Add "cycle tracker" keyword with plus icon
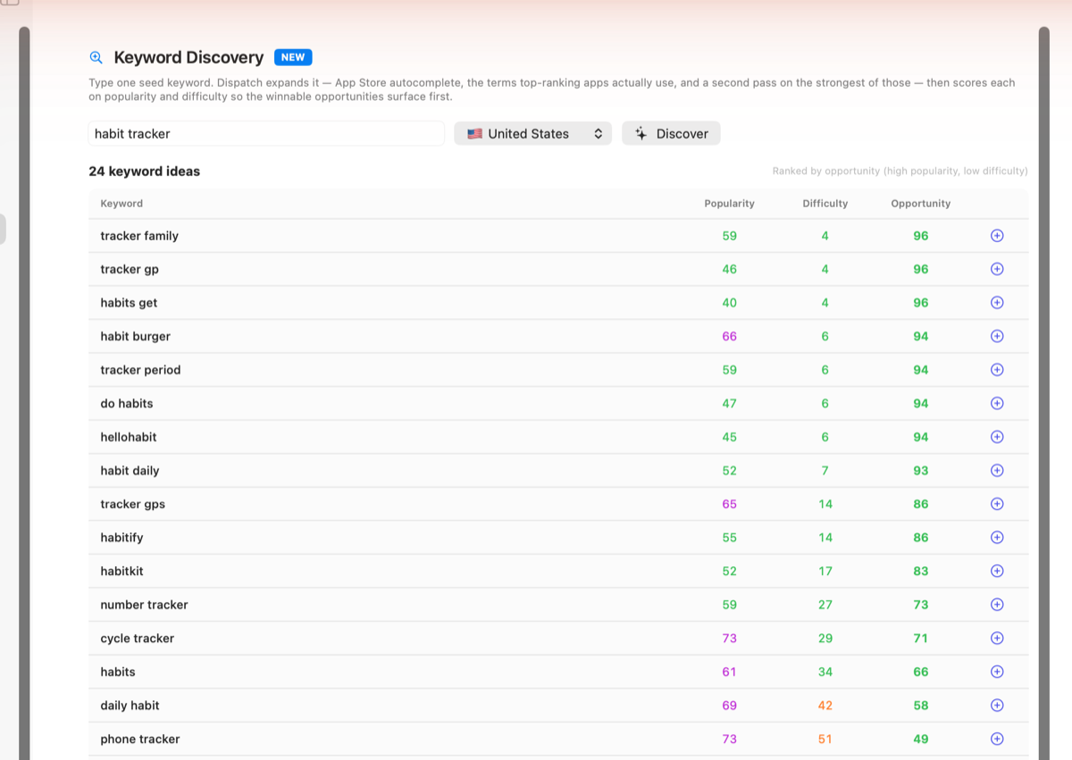 (x=997, y=638)
